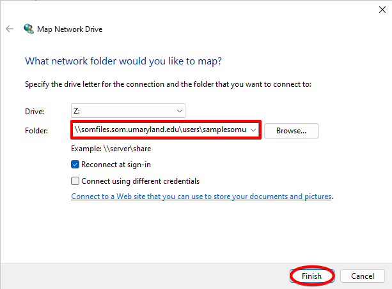Click the Folder: label
Image resolution: width=392 pixels, height=289 pixels.
[x=37, y=130]
